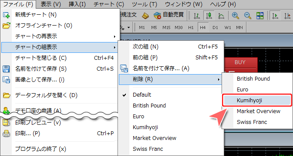Screen dimensions: 293x156
Task: Delete the Swiss Franc profile
Action: pyautogui.click(x=257, y=122)
